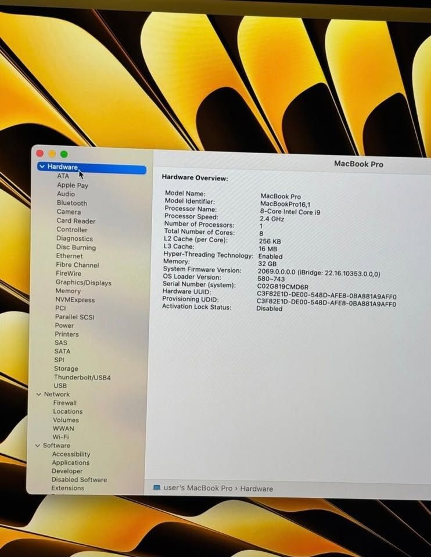431x557 pixels.
Task: Select Printers in the sidebar
Action: click(66, 334)
